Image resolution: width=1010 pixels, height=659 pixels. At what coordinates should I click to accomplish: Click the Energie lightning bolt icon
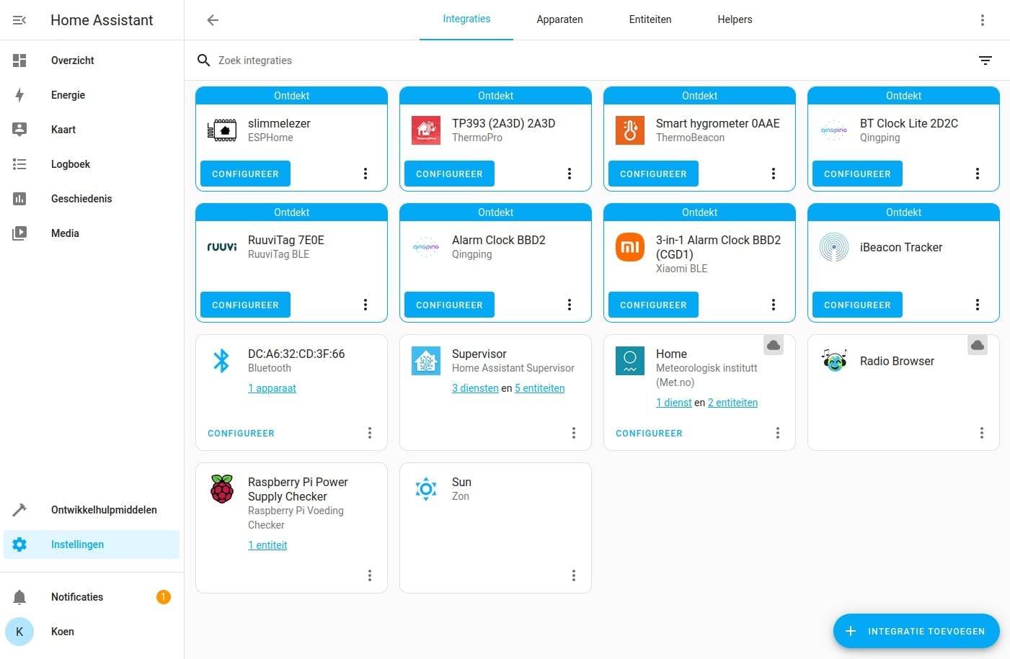coord(19,95)
